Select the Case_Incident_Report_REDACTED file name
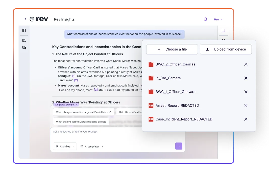The image size is (269, 172). tap(184, 119)
